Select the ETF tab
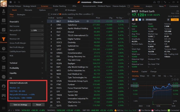This screenshot has height=112, width=180. click(56, 10)
